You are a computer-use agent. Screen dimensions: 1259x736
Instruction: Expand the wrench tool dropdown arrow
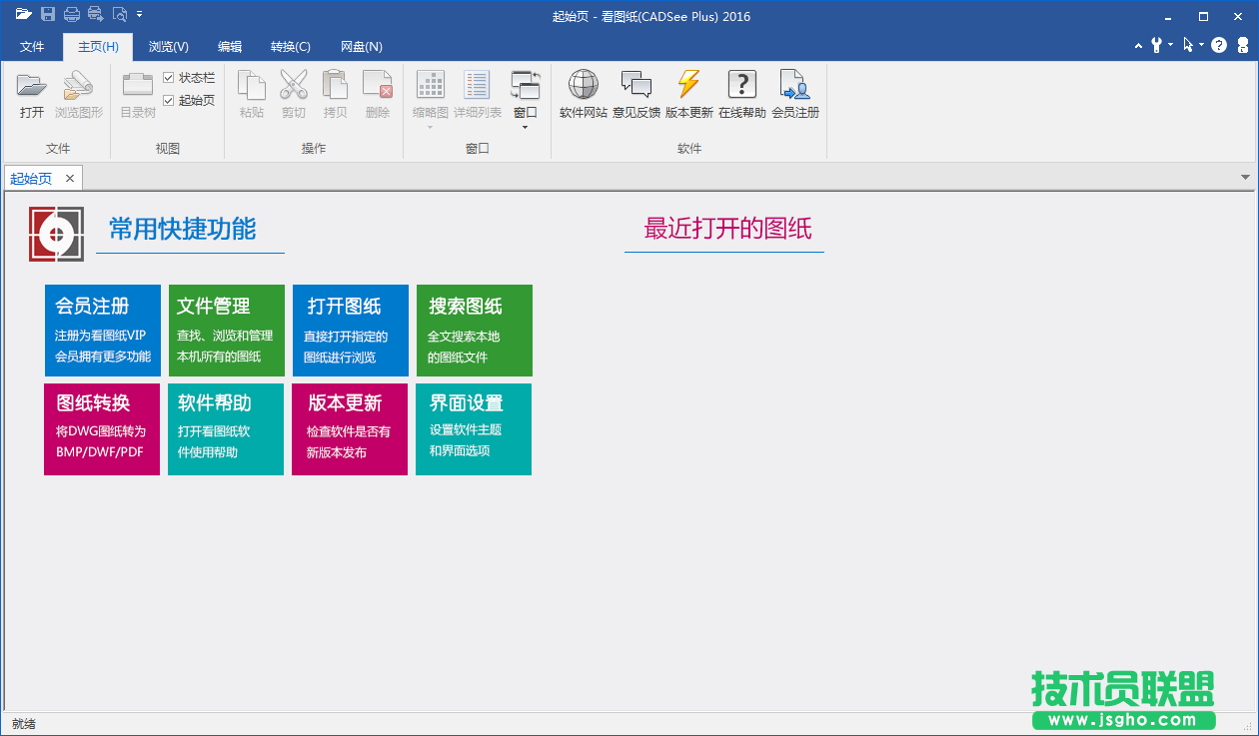point(1170,45)
